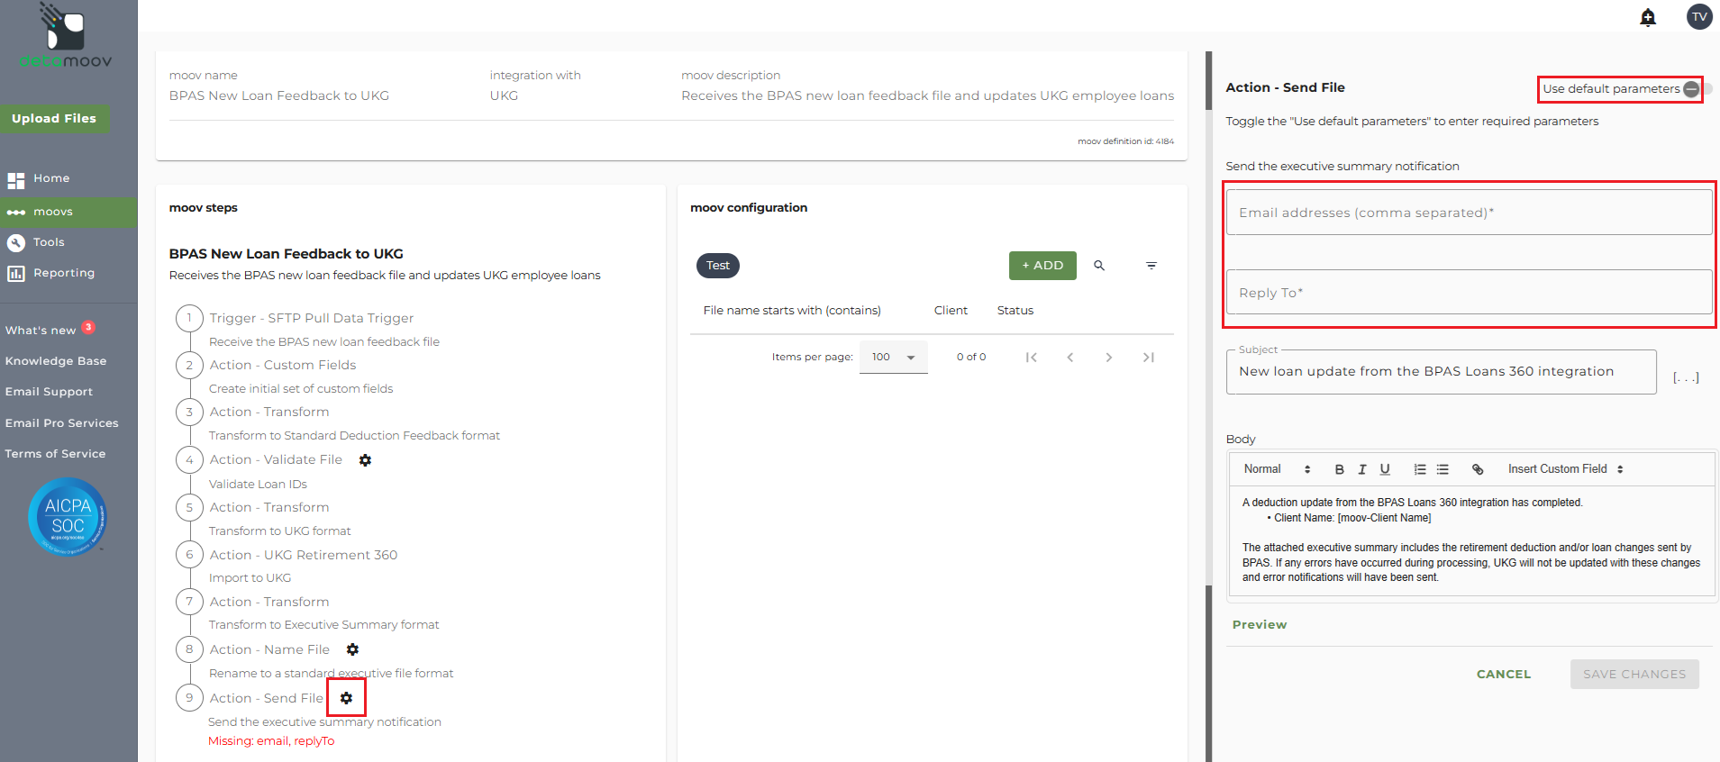Go to first page of configurations
This screenshot has height=762, width=1720.
[x=1032, y=358]
